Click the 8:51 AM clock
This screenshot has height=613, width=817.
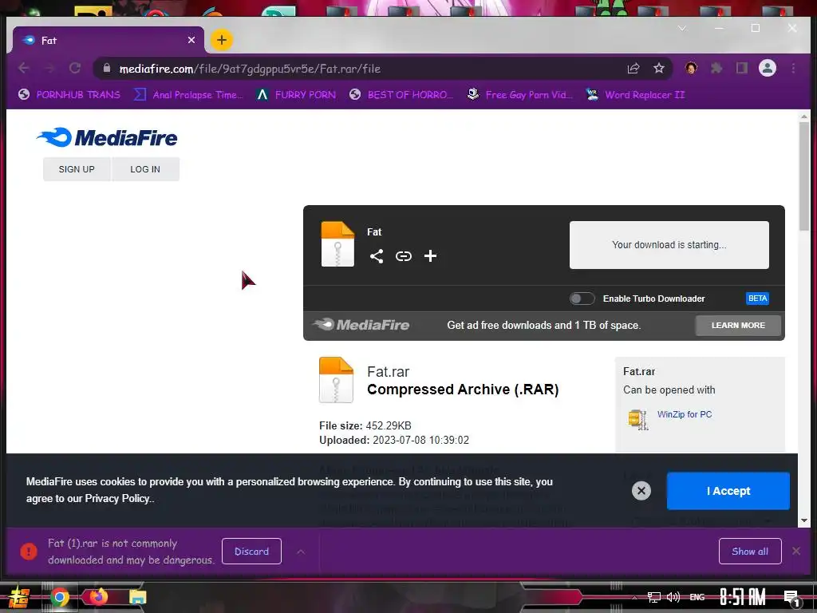pyautogui.click(x=743, y=597)
